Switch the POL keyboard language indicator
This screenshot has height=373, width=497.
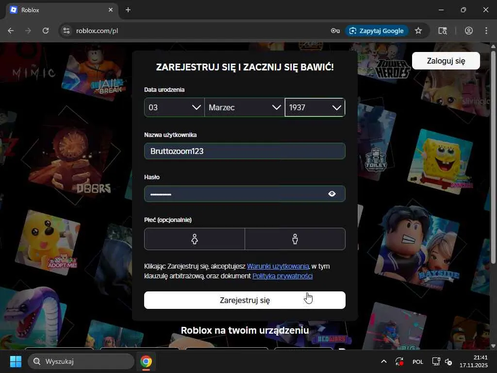[418, 361]
